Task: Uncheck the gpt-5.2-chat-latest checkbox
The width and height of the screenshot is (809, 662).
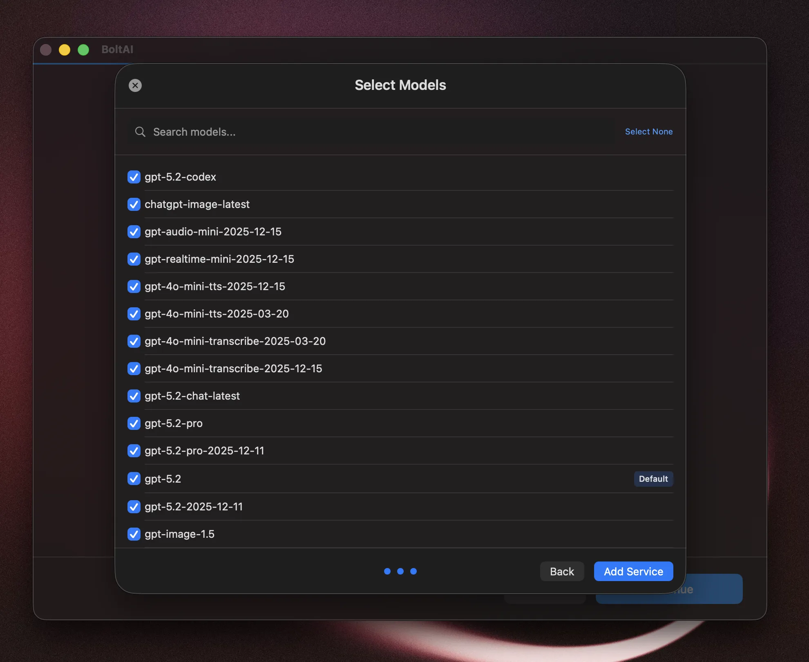Action: 134,396
